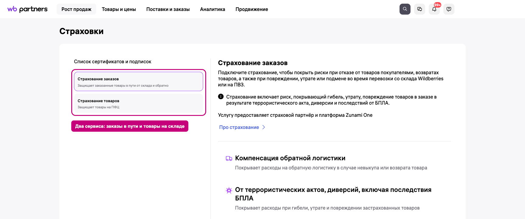The width and height of the screenshot is (525, 219).
Task: Click the От террористических актов heading
Action: pos(333,194)
